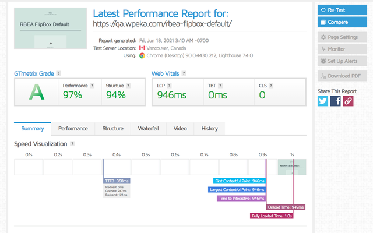Click the Latest Performance Report for heading
Image resolution: width=373 pixels, height=233 pixels.
click(x=161, y=13)
